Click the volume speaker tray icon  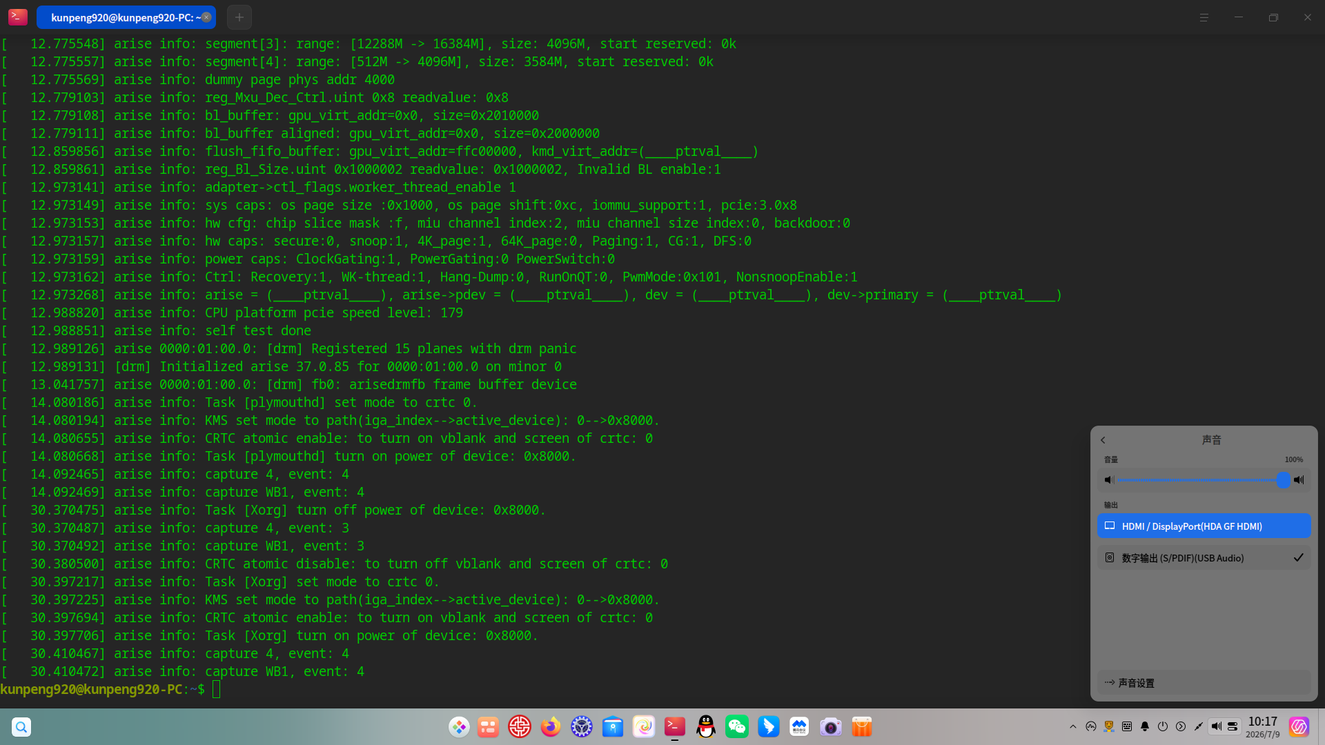click(x=1217, y=726)
